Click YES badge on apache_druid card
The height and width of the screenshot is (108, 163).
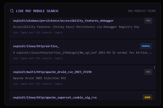(148, 72)
